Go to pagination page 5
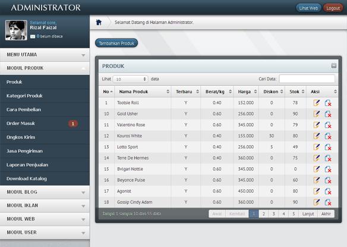Viewport: 347px width, 247px height. pyautogui.click(x=294, y=214)
